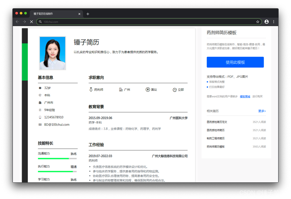Click the position icon beside 药剂师
The width and height of the screenshot is (291, 199).
click(x=91, y=90)
